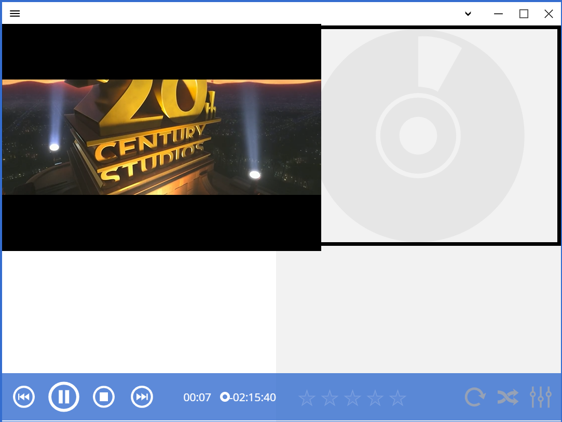562x422 pixels.
Task: Pause the playing video
Action: [x=64, y=397]
